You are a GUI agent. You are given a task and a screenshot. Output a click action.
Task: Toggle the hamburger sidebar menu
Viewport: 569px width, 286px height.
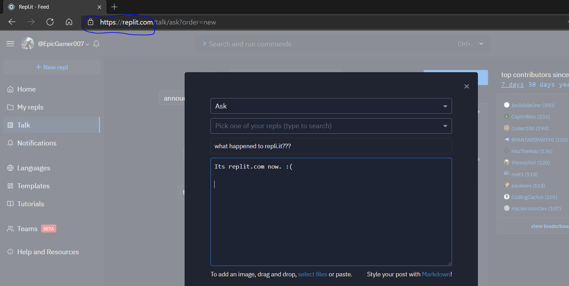[10, 44]
